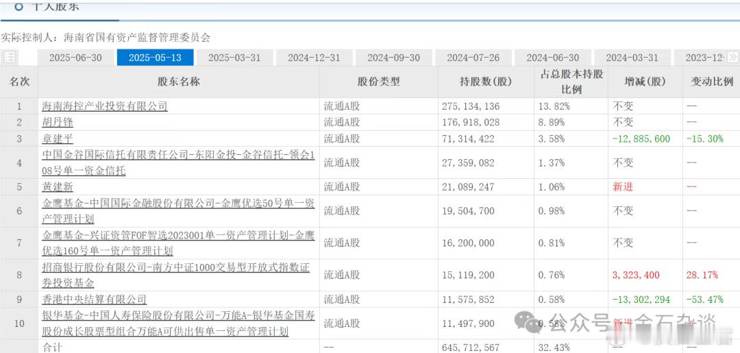Click decrease value -13,302,294
The image size is (740, 353).
[641, 300]
